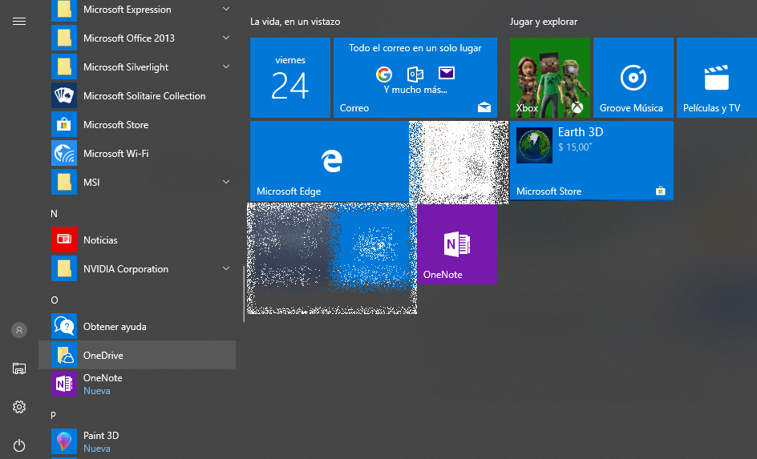Screen dimensions: 757x459
Task: Click the Noticias label
Action: click(100, 240)
